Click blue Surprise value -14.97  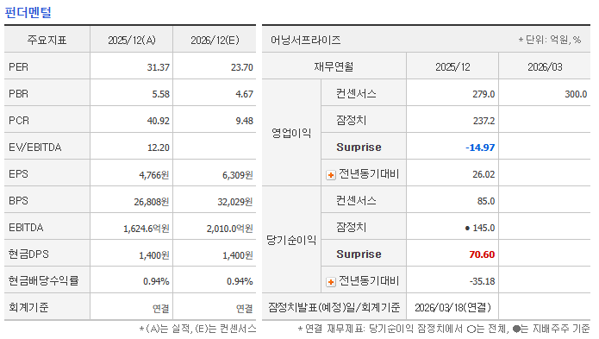tap(480, 148)
